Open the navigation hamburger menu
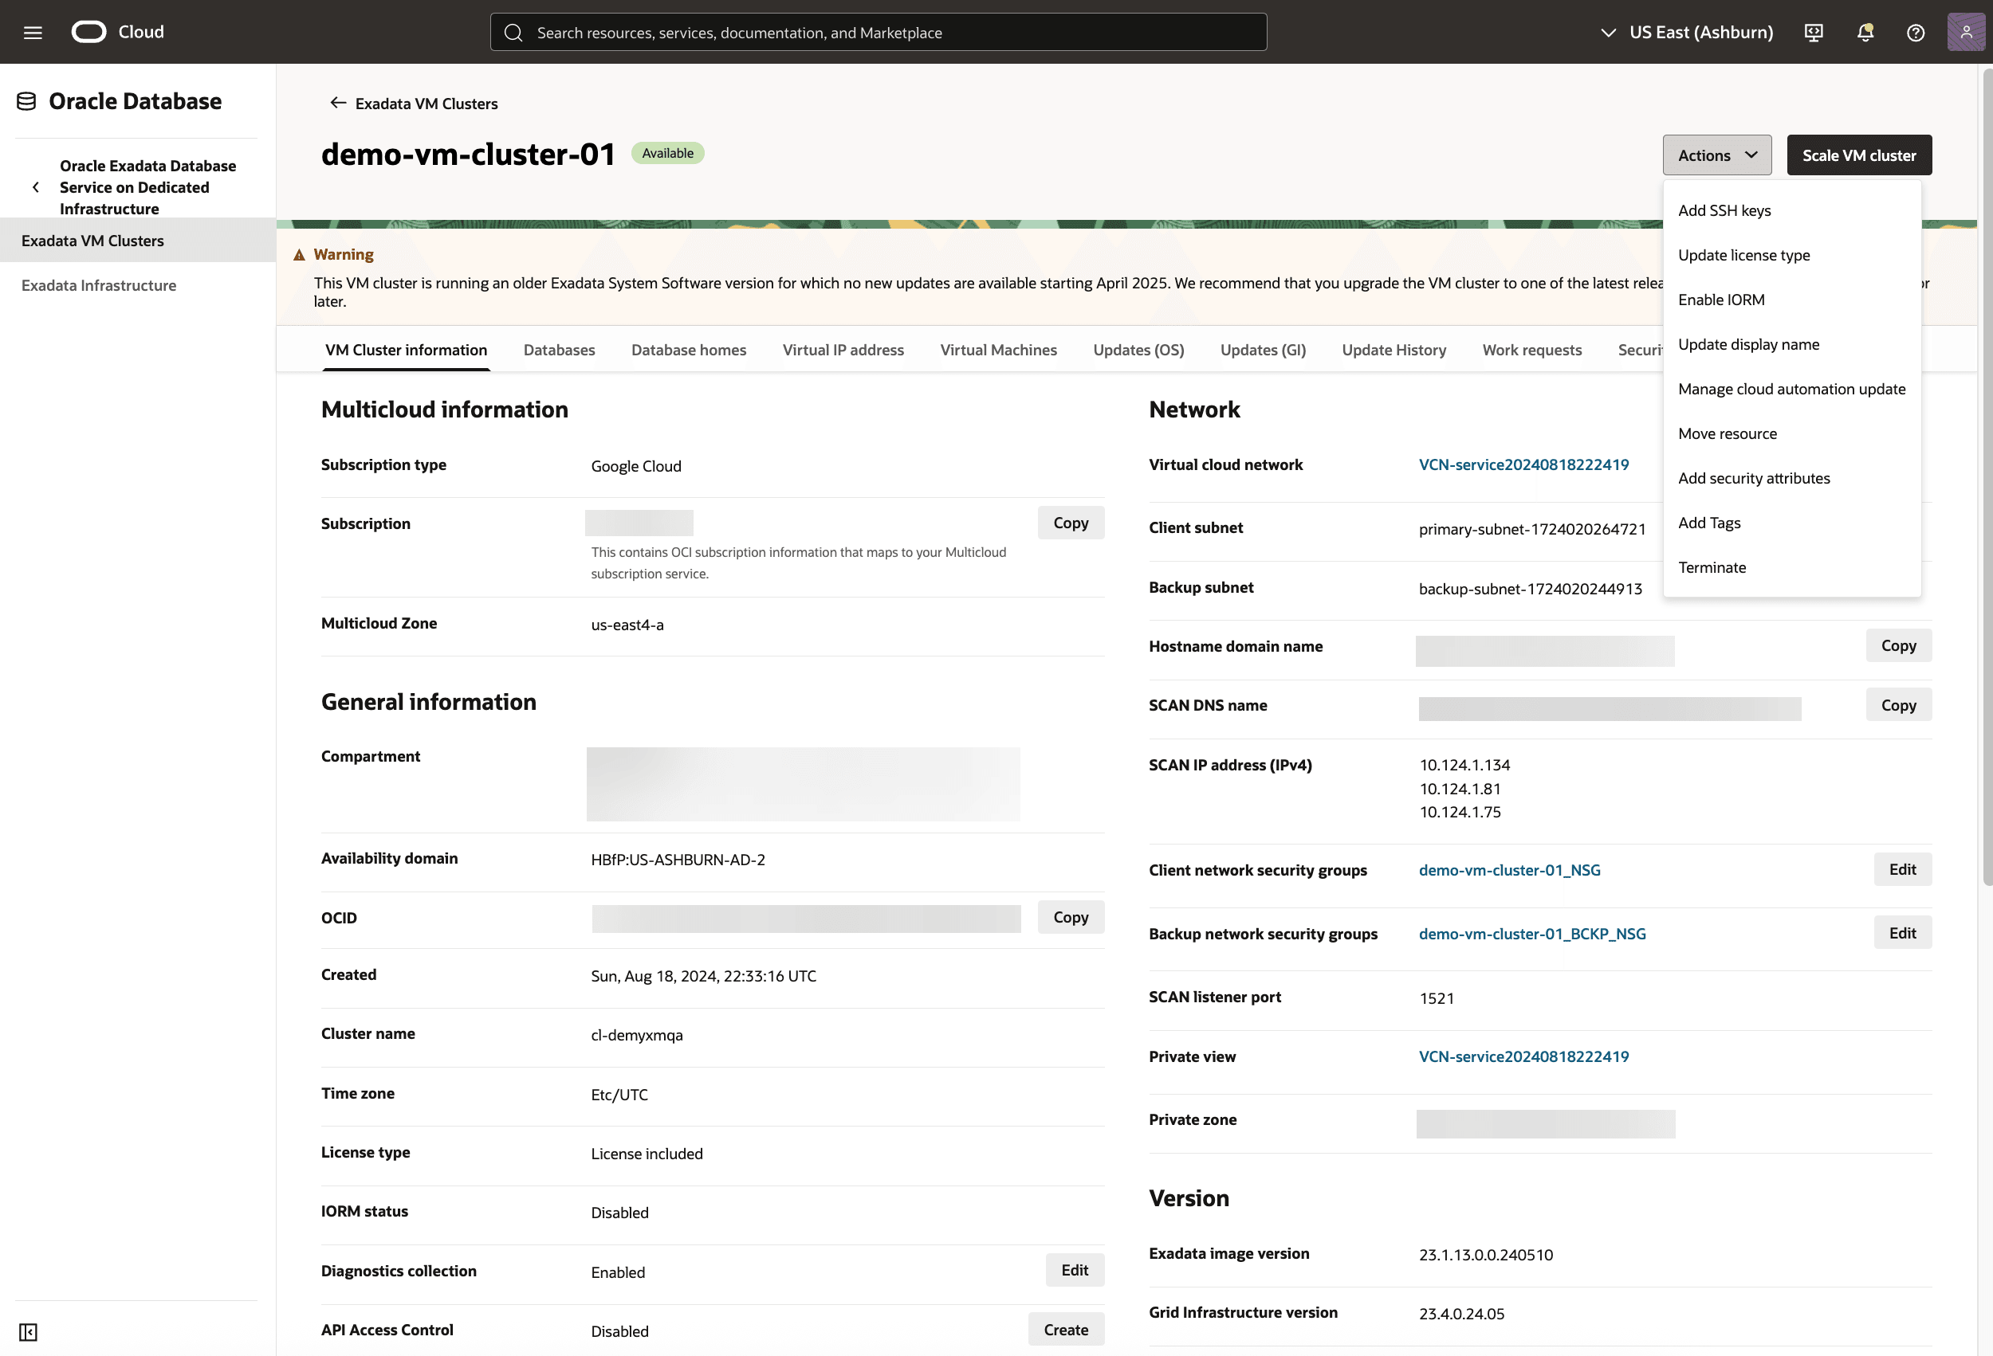Screen dimensions: 1993x1356 (33, 32)
